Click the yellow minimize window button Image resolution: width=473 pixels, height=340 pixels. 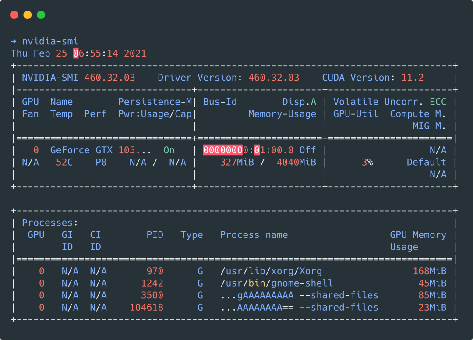[28, 15]
